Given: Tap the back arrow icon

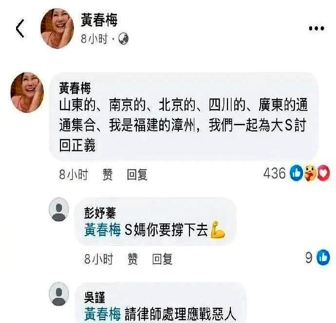Looking at the screenshot, I should [20, 28].
